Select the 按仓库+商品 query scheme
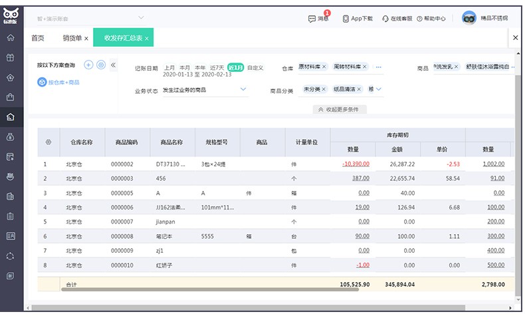This screenshot has width=525, height=318. coord(58,82)
